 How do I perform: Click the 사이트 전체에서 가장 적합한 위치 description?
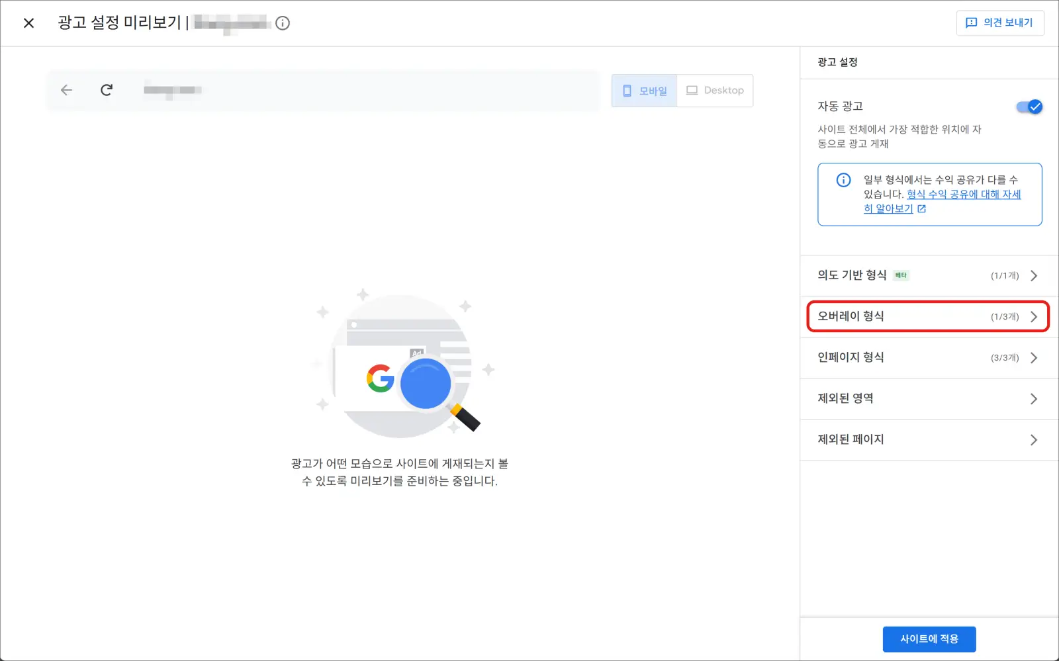pos(899,137)
